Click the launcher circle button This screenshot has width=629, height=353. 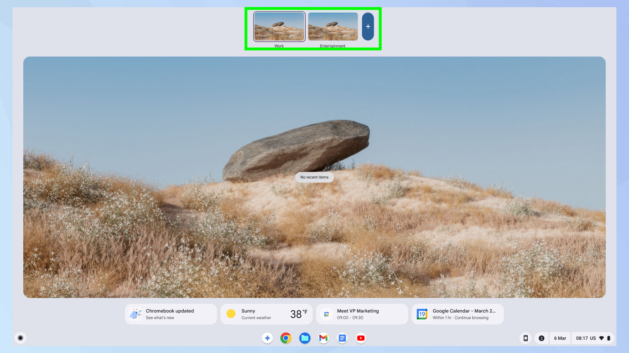point(20,338)
